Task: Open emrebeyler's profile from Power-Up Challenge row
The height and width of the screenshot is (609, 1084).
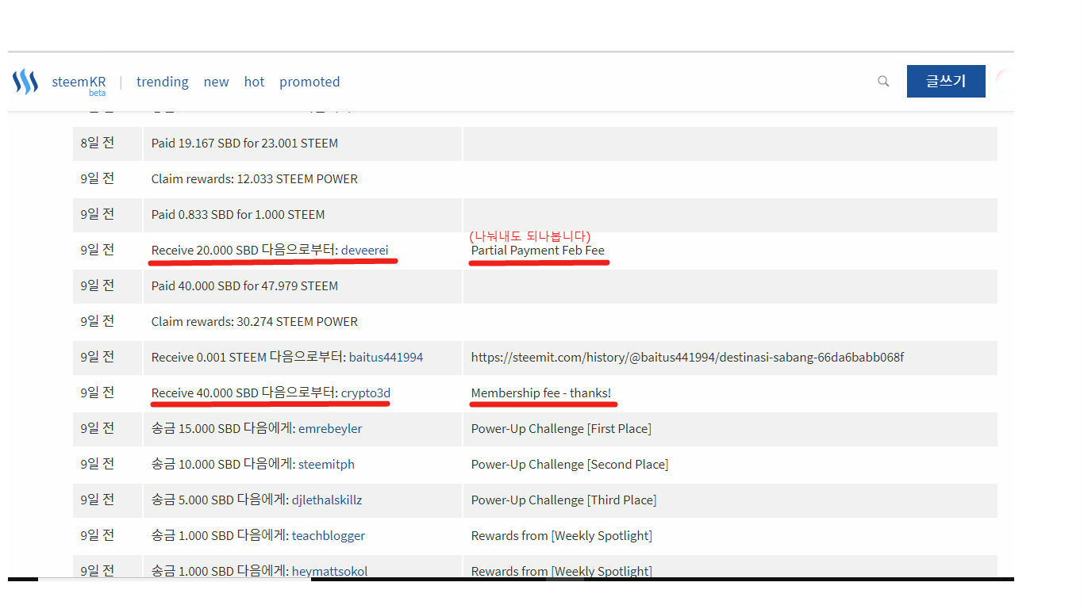Action: point(329,428)
